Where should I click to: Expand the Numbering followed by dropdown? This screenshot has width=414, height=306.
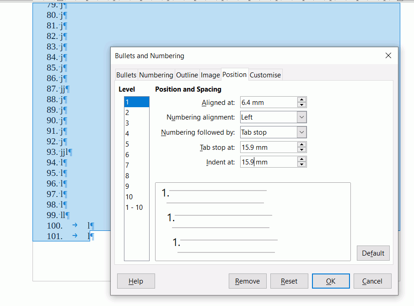click(x=301, y=132)
